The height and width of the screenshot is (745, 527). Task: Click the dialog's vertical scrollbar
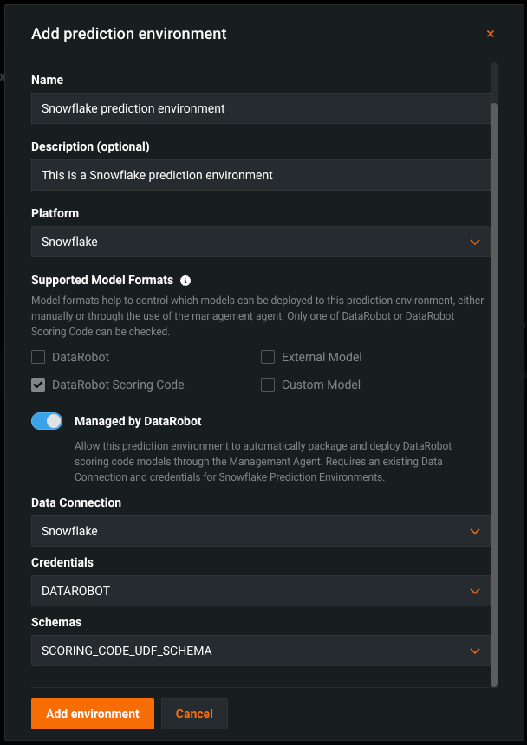[x=494, y=390]
